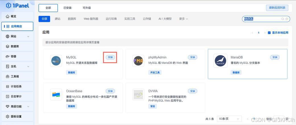Install MySQL with its 安装 button
Screen dimensions: 296x125
(x=110, y=57)
